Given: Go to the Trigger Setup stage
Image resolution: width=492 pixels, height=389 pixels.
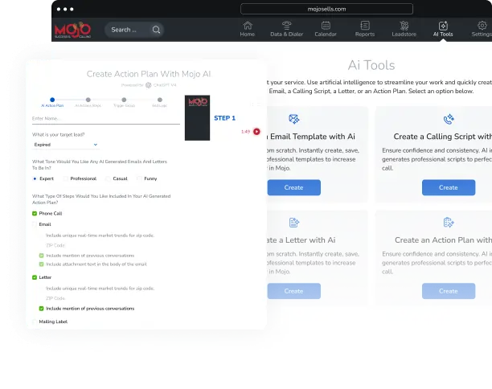Looking at the screenshot, I should click(124, 100).
